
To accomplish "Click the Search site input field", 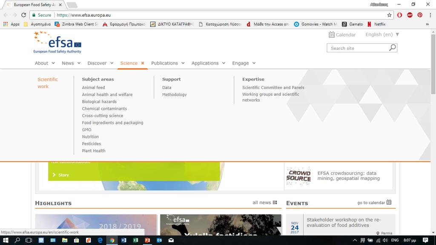I will point(358,48).
